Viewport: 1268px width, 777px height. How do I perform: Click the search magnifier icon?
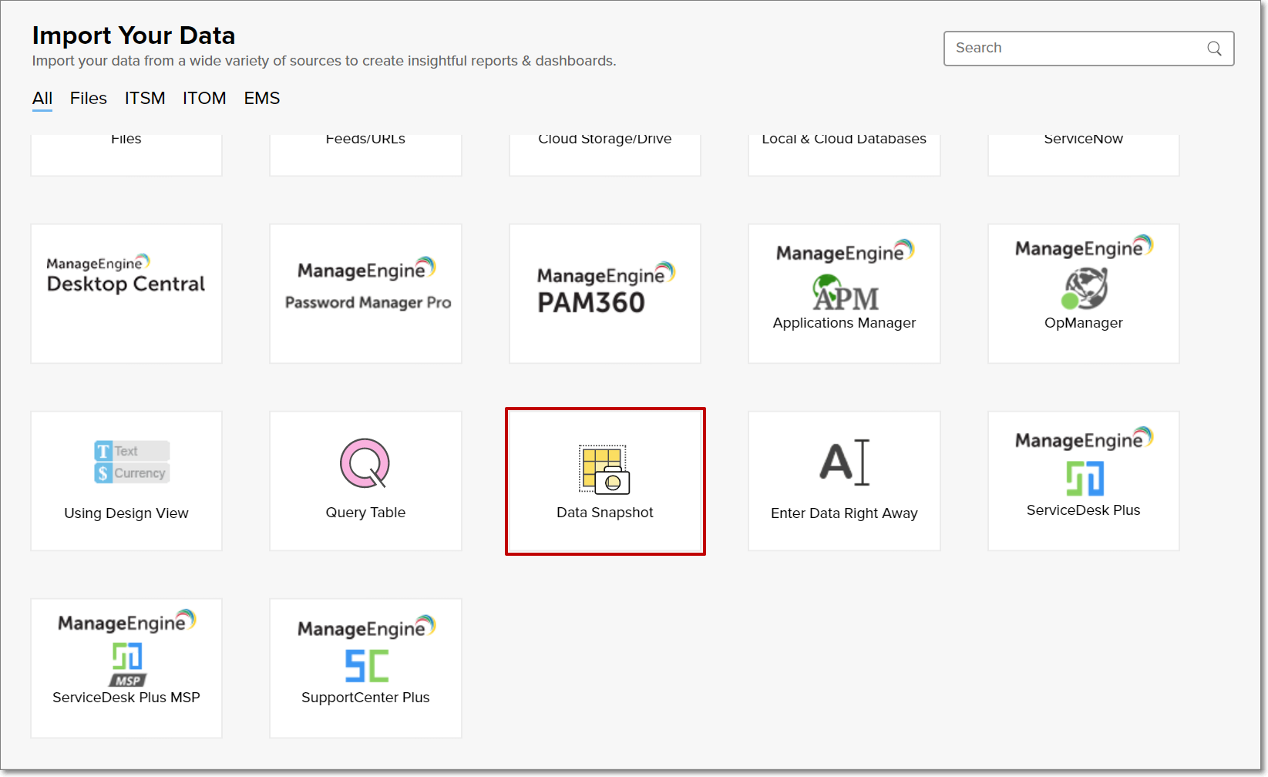1214,49
